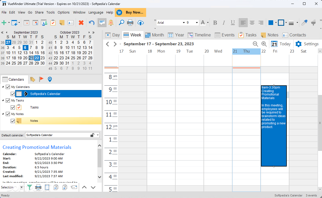Open the orange flag priorities tab icon
This screenshot has width=322, height=198.
pyautogui.click(x=41, y=79)
